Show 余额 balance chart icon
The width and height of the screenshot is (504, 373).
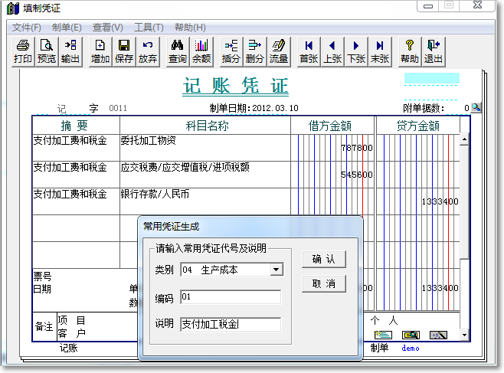point(201,51)
